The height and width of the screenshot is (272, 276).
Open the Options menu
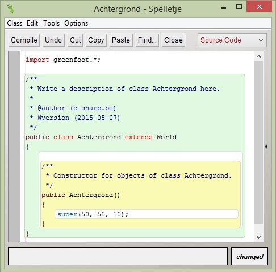click(x=76, y=23)
